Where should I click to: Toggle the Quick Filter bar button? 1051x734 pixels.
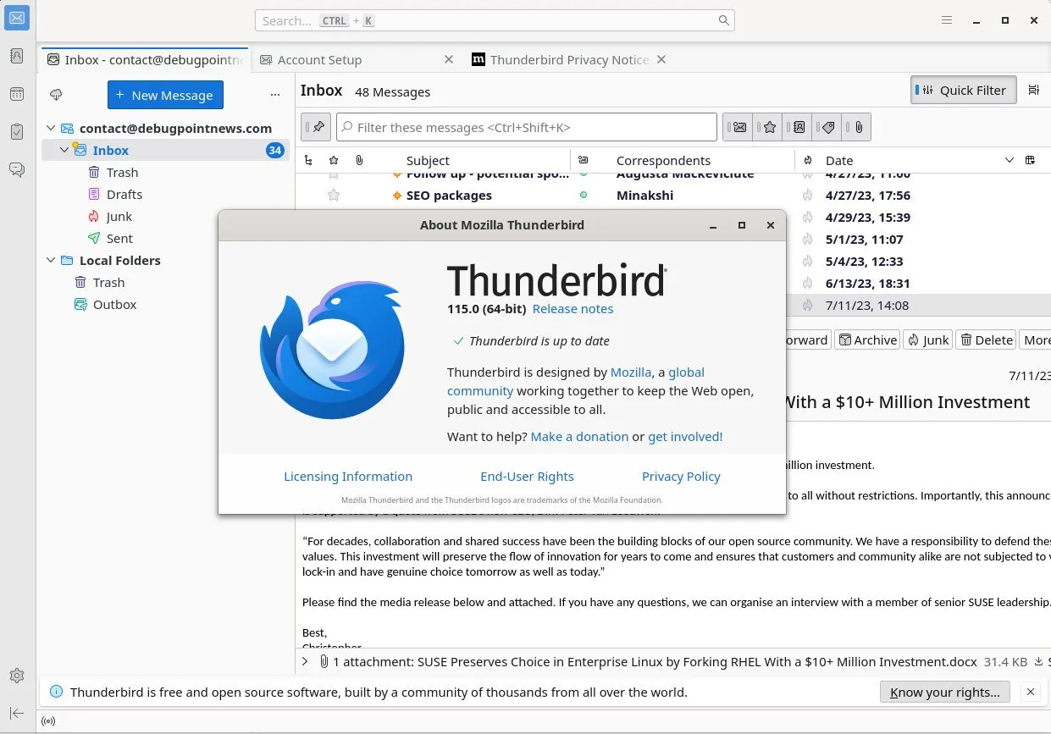(964, 91)
